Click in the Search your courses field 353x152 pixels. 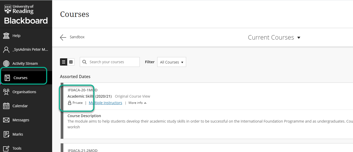coord(110,62)
